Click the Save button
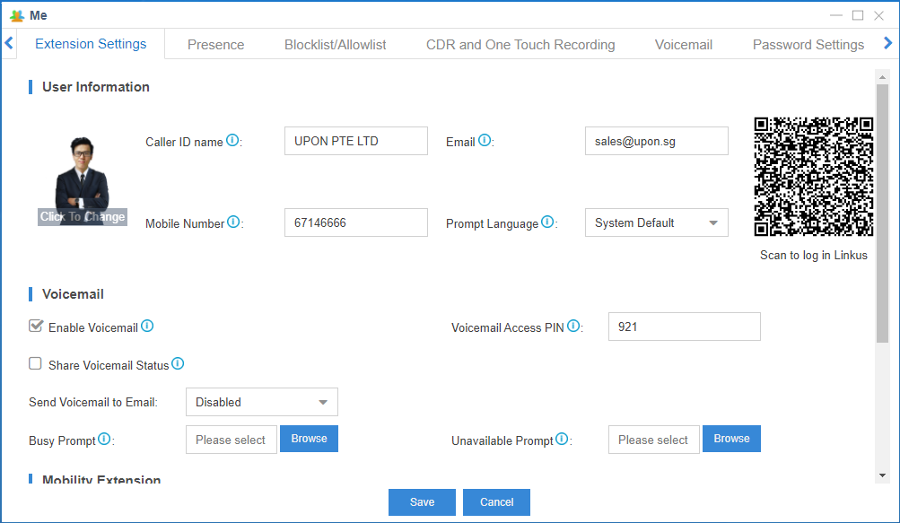This screenshot has width=900, height=523. pyautogui.click(x=421, y=501)
